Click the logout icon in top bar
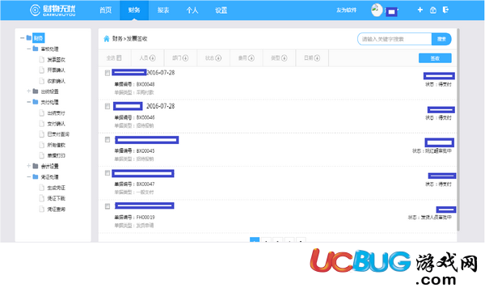Screen dimensions: 485x292 click(x=445, y=10)
